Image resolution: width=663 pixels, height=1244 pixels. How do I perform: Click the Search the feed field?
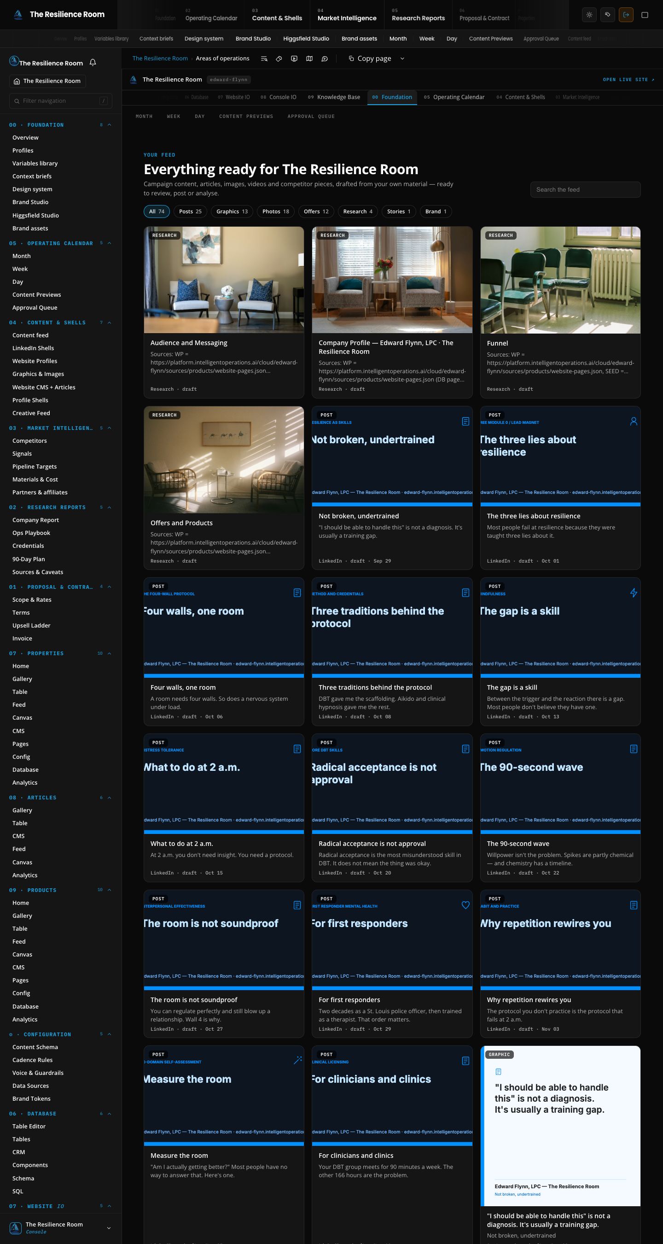coord(585,190)
